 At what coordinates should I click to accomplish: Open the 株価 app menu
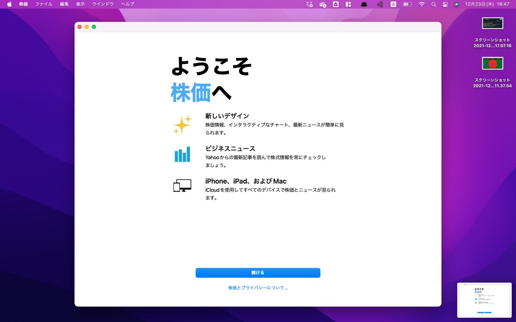click(x=24, y=4)
